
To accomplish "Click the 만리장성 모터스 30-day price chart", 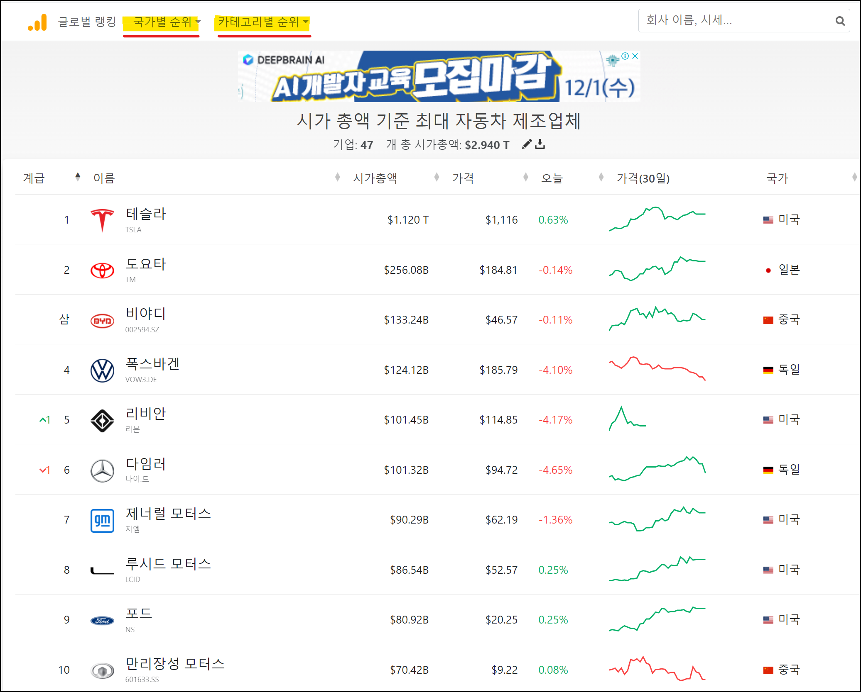I will coord(657,669).
